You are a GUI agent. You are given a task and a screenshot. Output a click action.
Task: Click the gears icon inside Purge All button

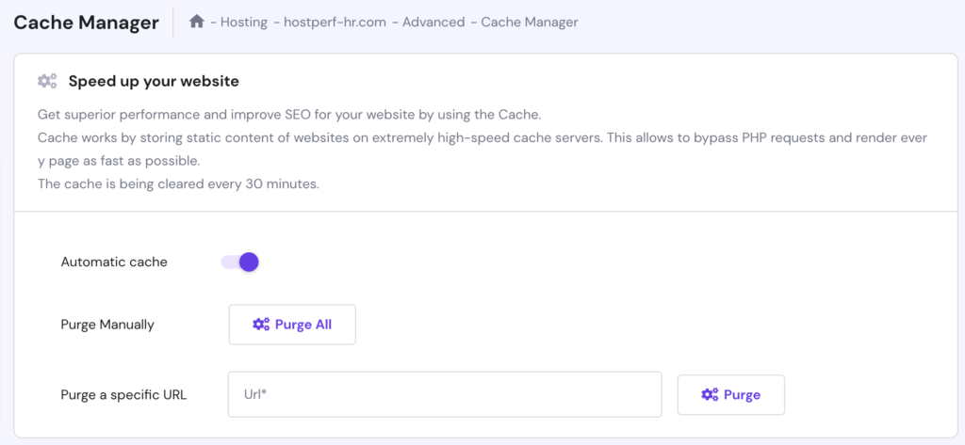[261, 325]
